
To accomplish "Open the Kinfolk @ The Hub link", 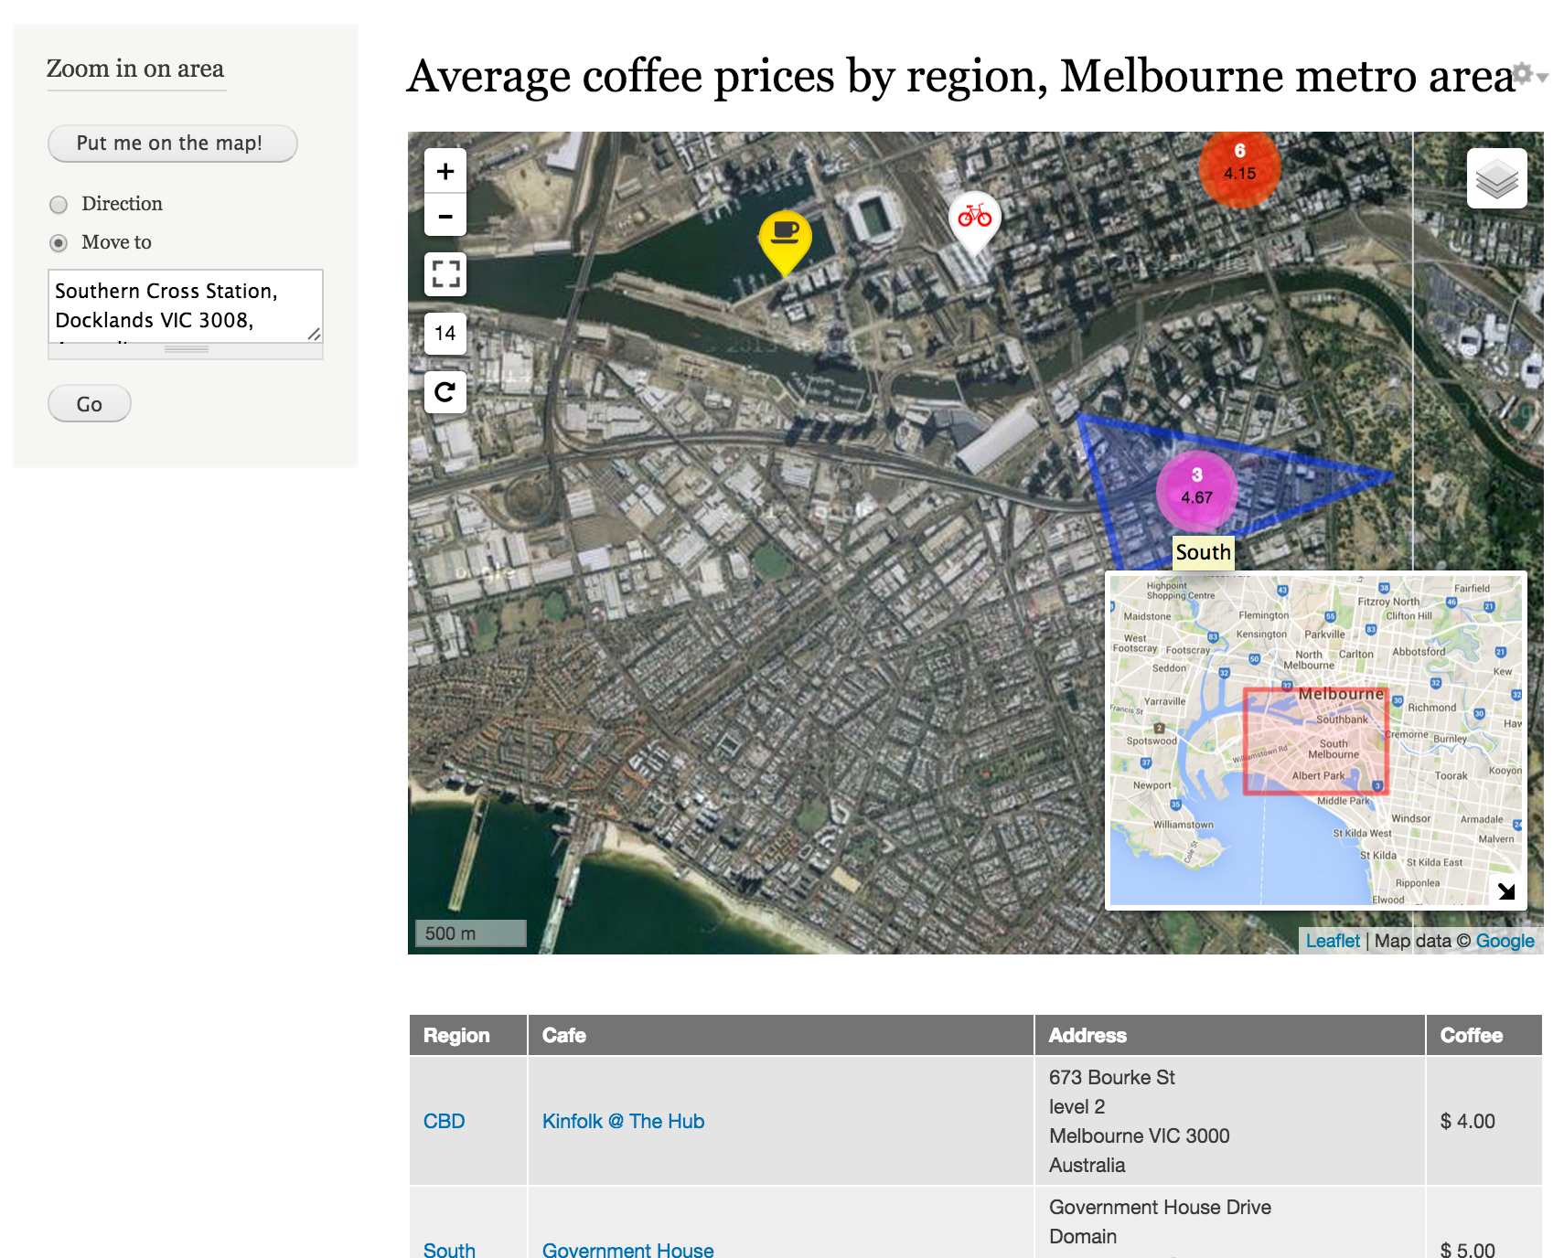I will 623,1122.
